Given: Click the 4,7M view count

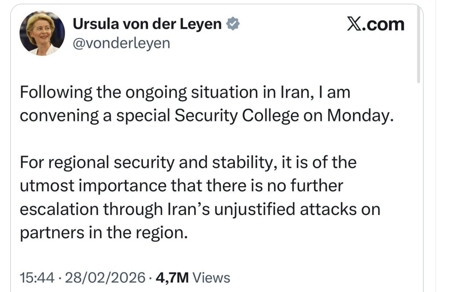Looking at the screenshot, I should click(x=172, y=278).
